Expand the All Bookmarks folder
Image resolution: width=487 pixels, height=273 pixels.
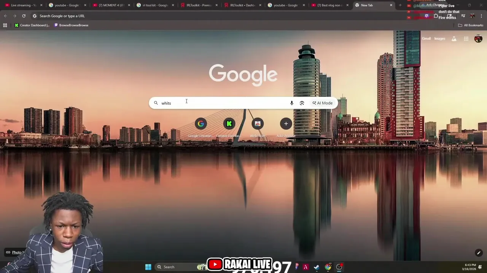(x=471, y=25)
